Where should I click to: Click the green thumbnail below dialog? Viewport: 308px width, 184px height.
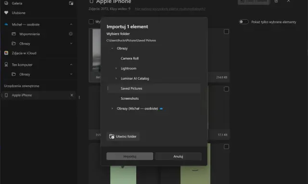click(123, 175)
